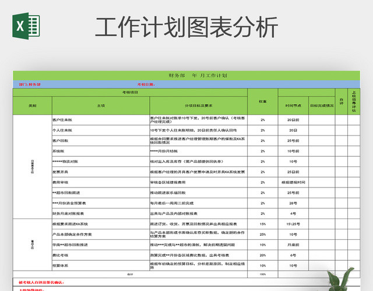Viewport: 373px width, 291px height.
Task: Click the 25% weight cell
Action: [x=263, y=234]
